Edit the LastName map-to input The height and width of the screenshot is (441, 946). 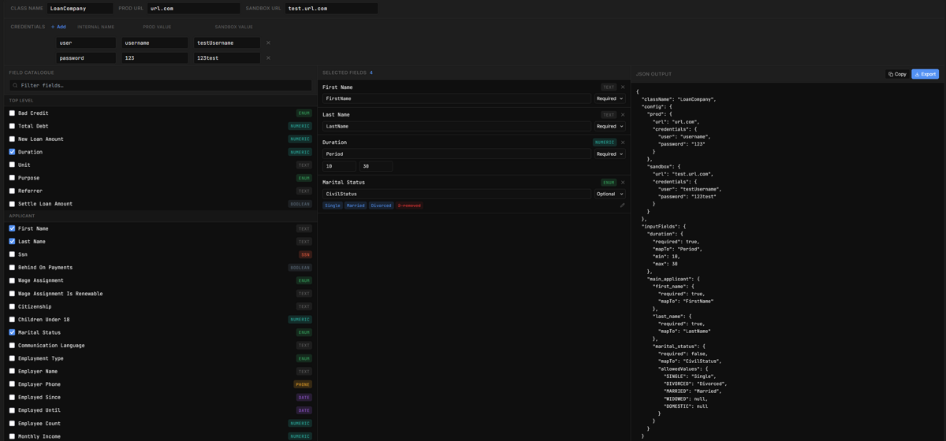(x=456, y=126)
